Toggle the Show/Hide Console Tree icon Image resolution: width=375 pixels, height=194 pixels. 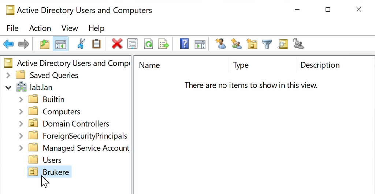tap(60, 44)
